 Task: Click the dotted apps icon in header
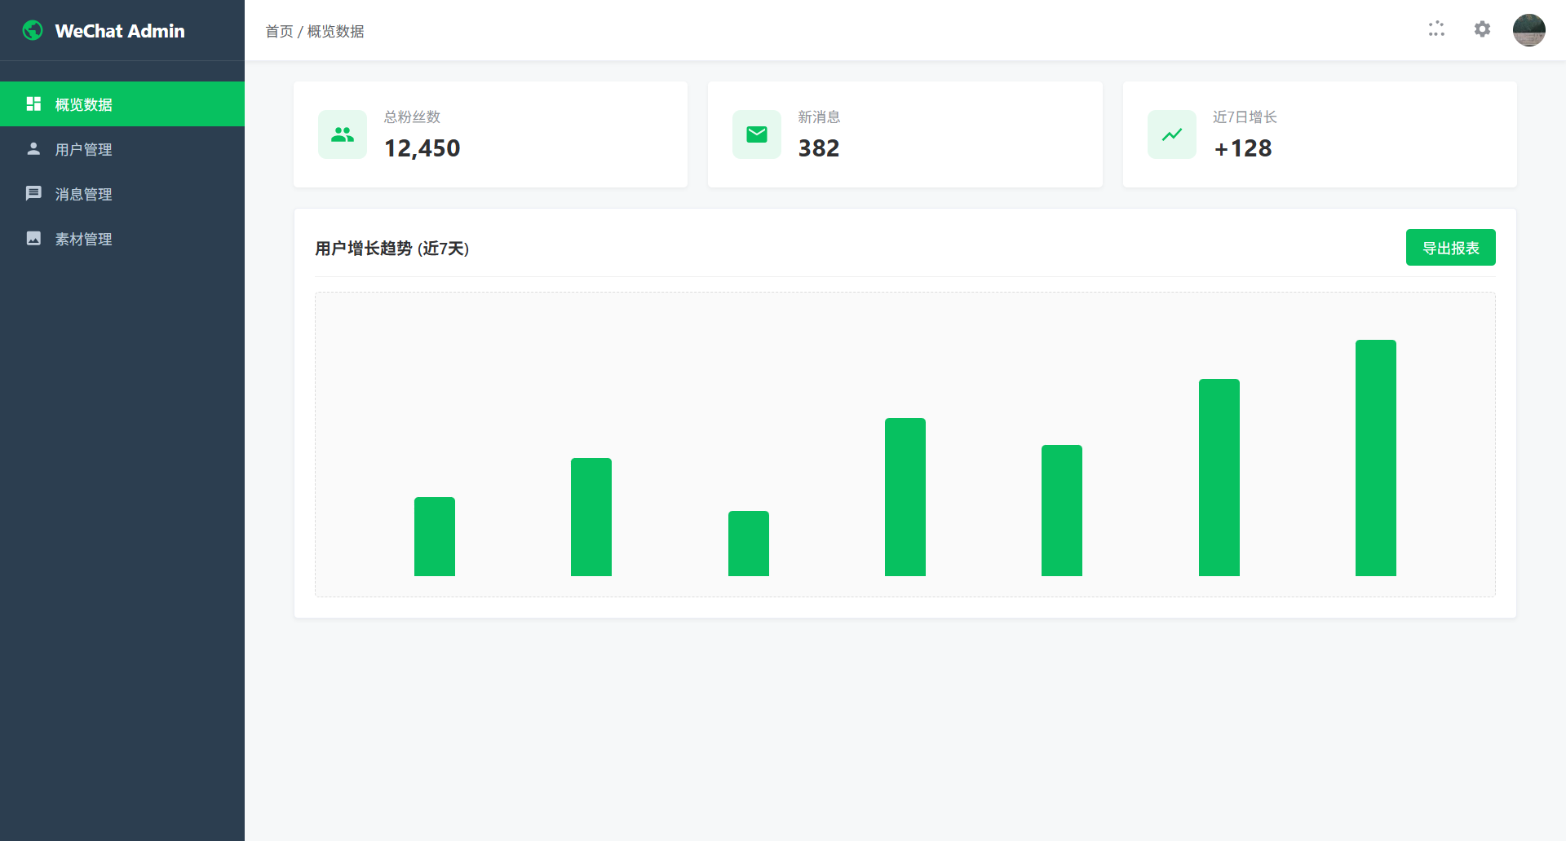1436,29
